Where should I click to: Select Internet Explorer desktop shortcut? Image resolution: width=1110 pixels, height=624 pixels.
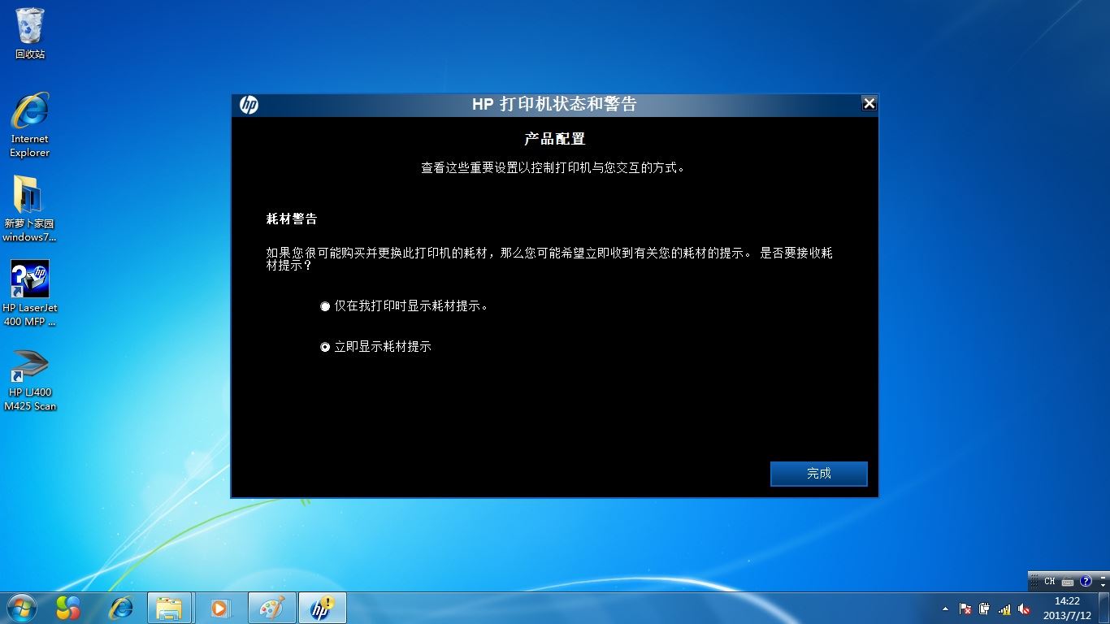[30, 124]
